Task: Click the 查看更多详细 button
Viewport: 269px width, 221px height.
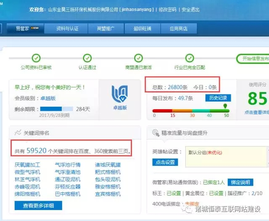Action: 38,205
